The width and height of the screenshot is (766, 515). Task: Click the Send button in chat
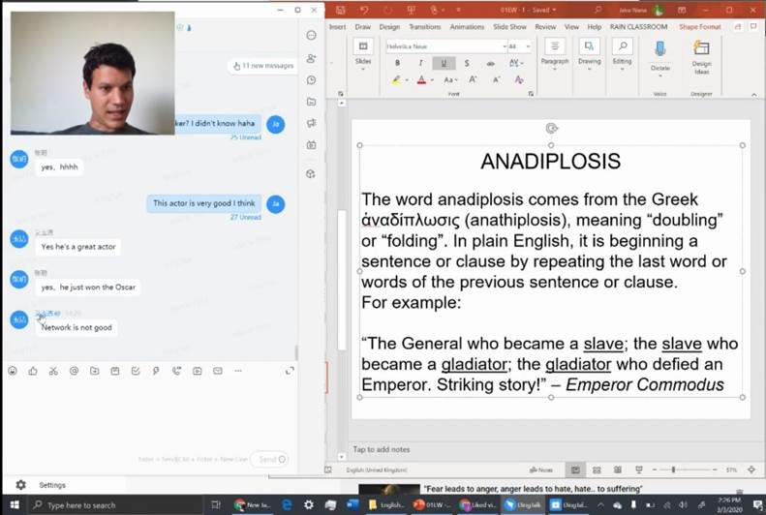click(268, 459)
